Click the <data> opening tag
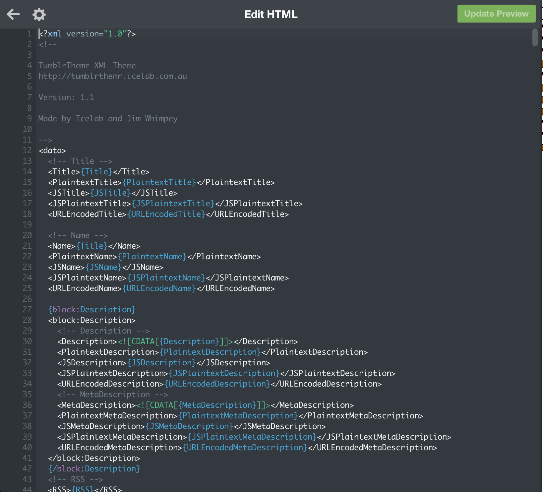Viewport: 543px width, 492px height. coord(51,150)
